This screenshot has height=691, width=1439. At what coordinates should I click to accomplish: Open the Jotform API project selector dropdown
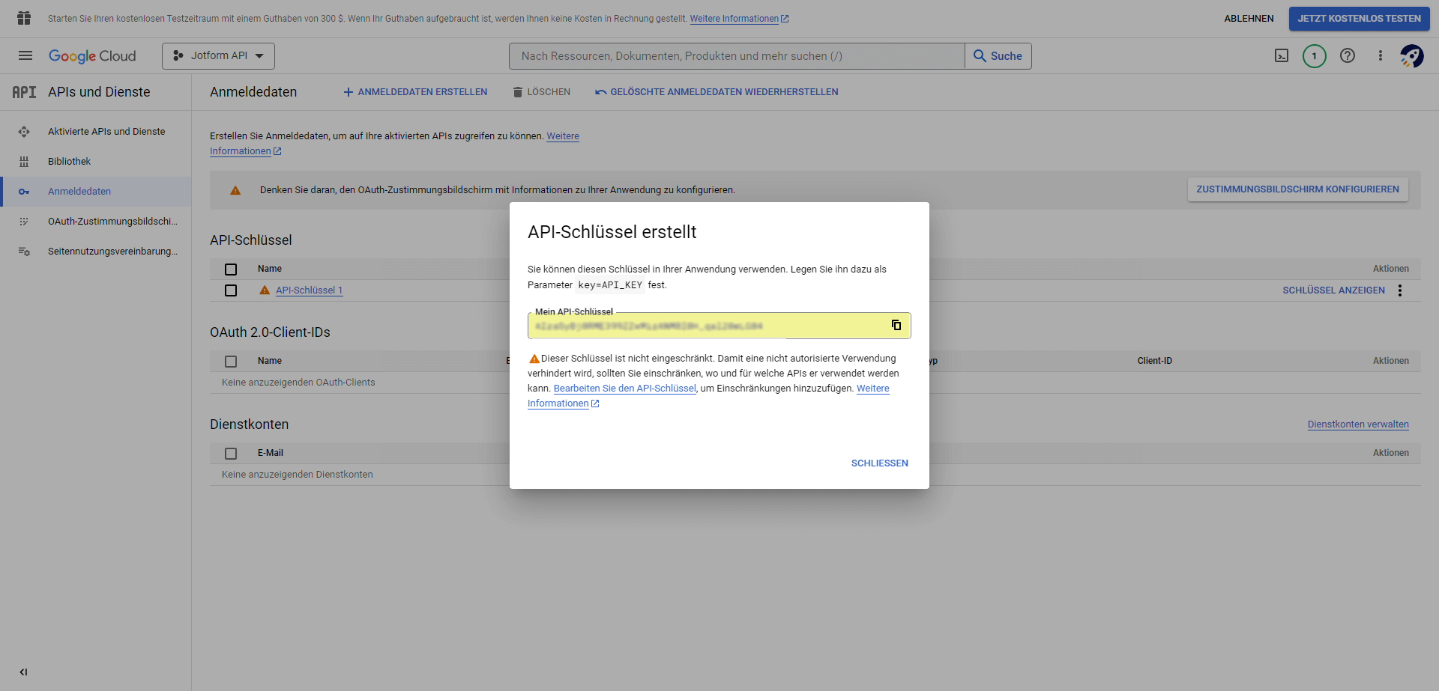pos(218,56)
